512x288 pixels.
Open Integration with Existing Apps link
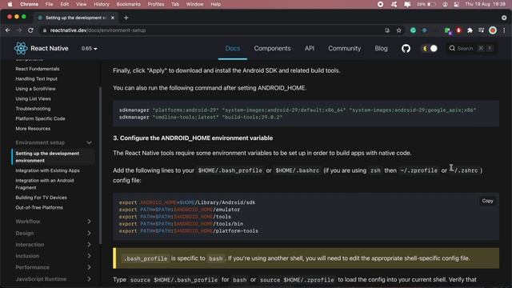click(x=48, y=170)
